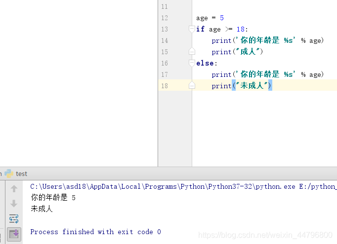This screenshot has height=244, width=337.
Task: Collapse the else block fold marker on line 16
Action: pos(192,63)
